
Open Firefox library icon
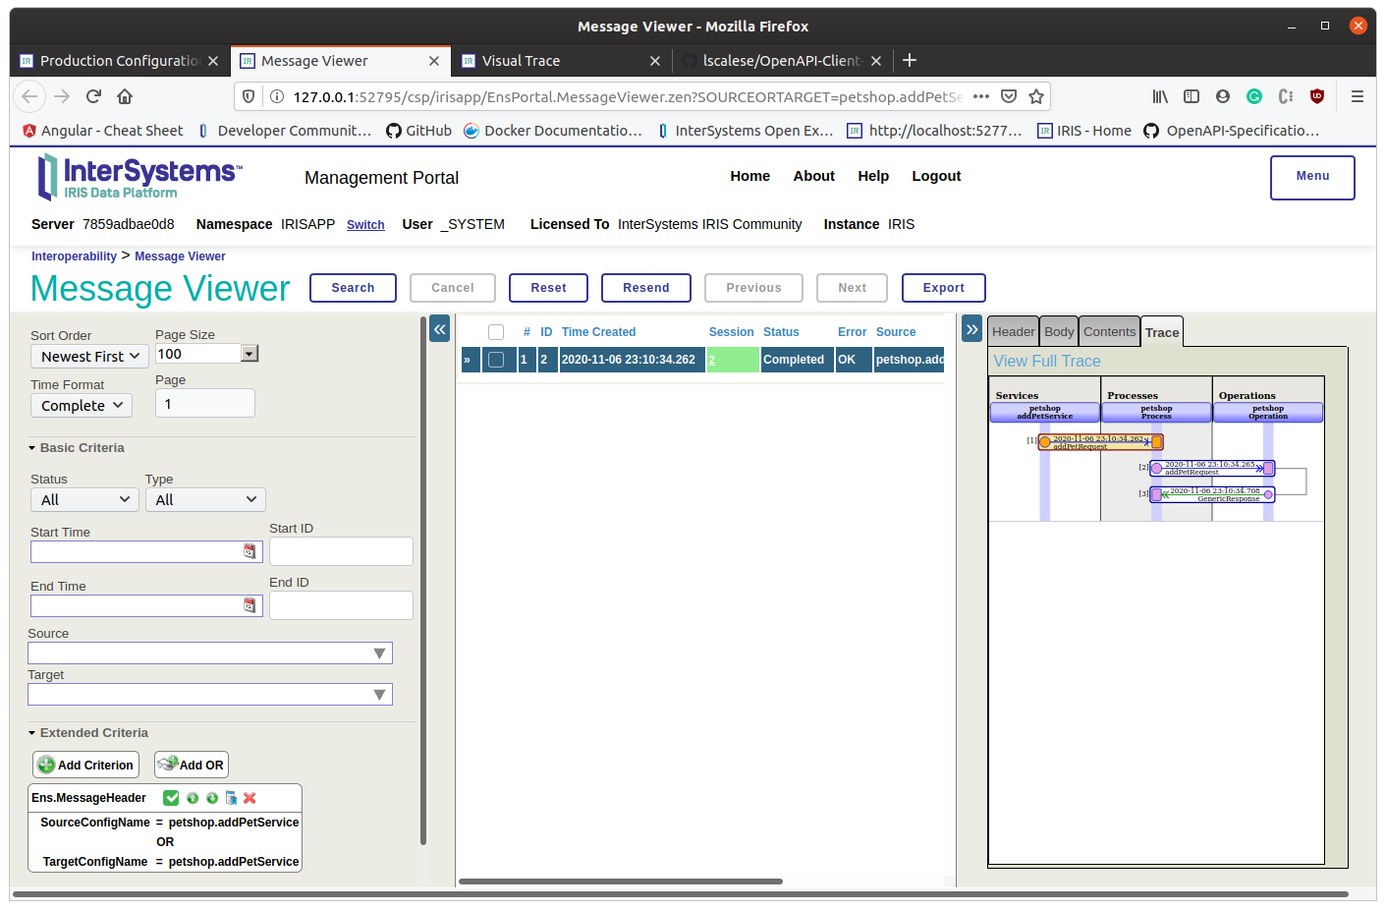click(1160, 96)
